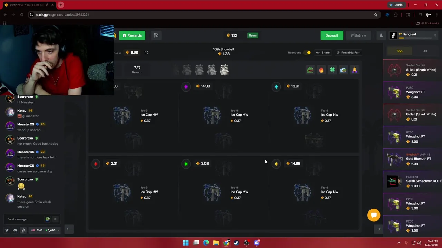Screen dimensions: 442x248
Task: Click the '10% Snowball' jackpot label
Action: 223,49
